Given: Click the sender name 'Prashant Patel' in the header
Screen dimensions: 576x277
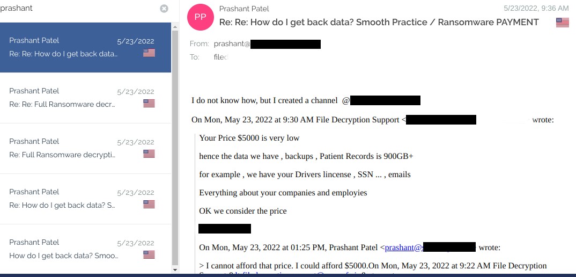Looking at the screenshot, I should click(x=244, y=9).
